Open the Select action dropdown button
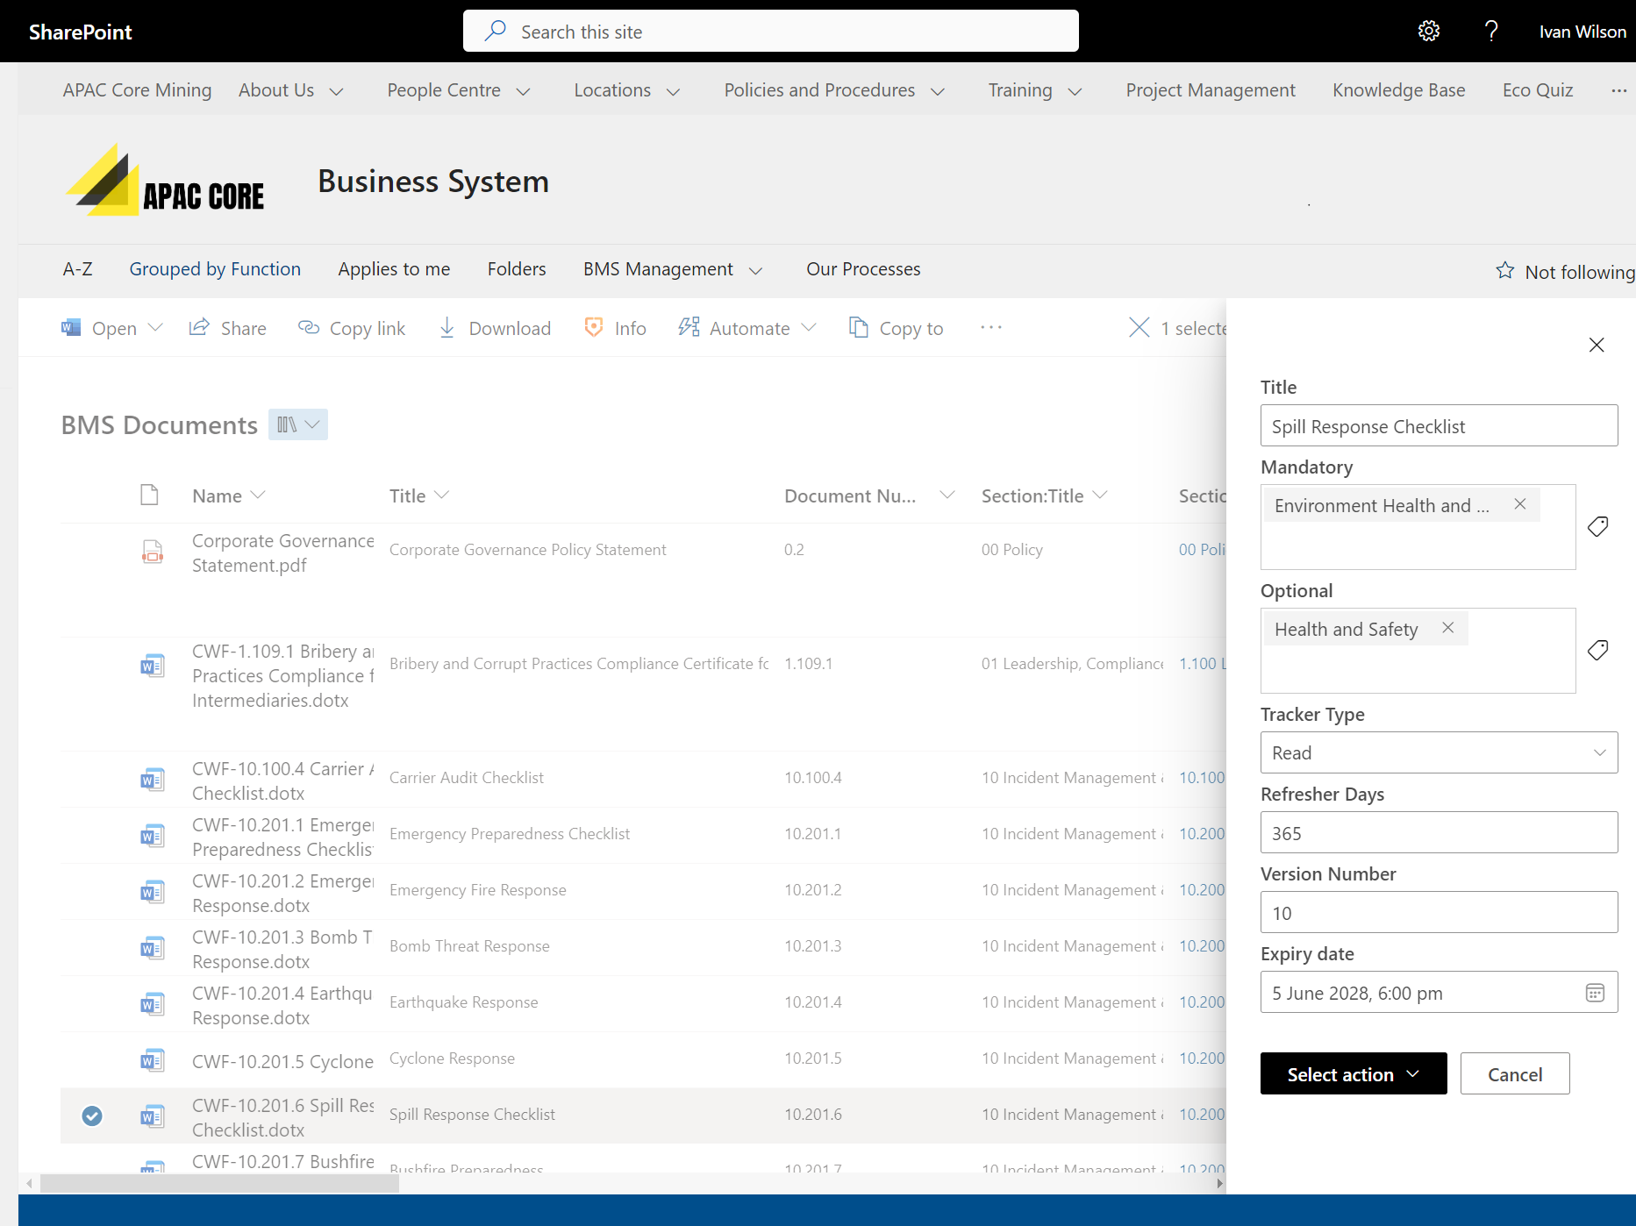The image size is (1636, 1226). (1353, 1074)
